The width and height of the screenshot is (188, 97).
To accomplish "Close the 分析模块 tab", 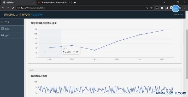I will (x=34, y=3).
